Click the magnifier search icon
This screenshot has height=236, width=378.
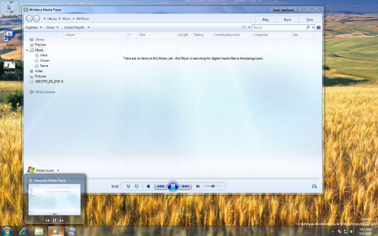click(x=308, y=28)
